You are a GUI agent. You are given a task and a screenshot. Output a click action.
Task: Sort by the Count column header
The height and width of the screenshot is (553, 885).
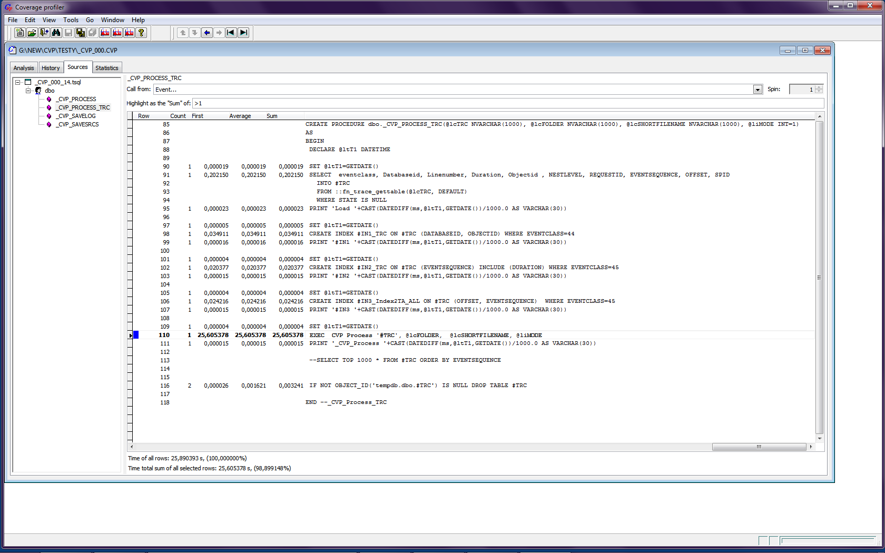pos(178,116)
